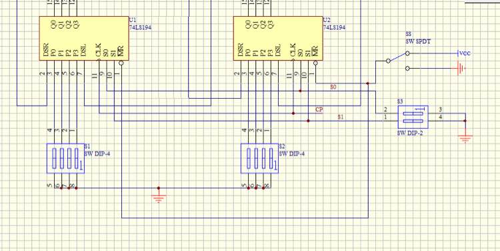Select the S1 net label near S3
The width and height of the screenshot is (500, 251).
pyautogui.click(x=341, y=117)
